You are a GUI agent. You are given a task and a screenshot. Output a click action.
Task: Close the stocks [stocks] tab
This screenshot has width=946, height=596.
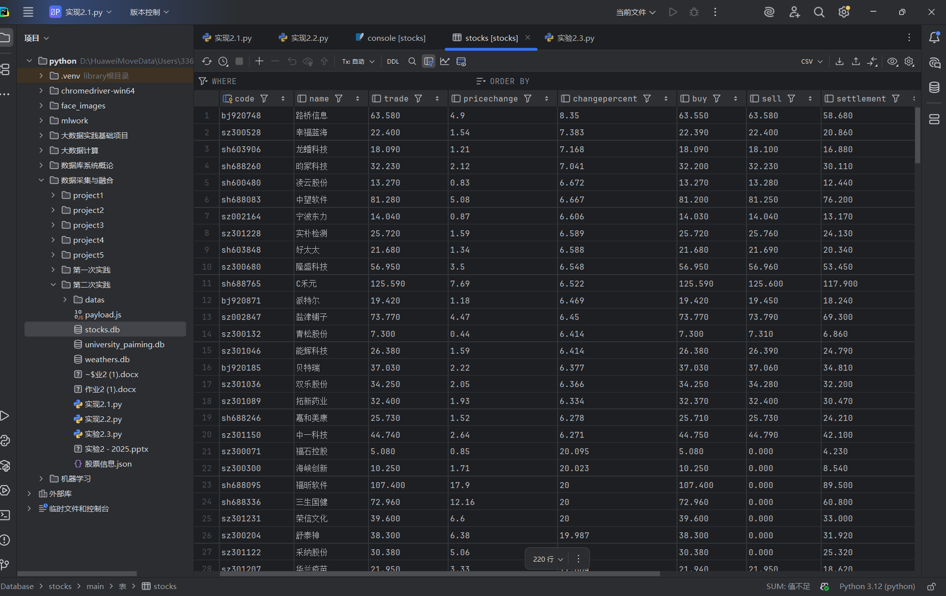pyautogui.click(x=528, y=37)
